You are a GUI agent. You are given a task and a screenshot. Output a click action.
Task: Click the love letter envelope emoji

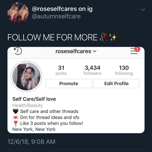[16, 118]
